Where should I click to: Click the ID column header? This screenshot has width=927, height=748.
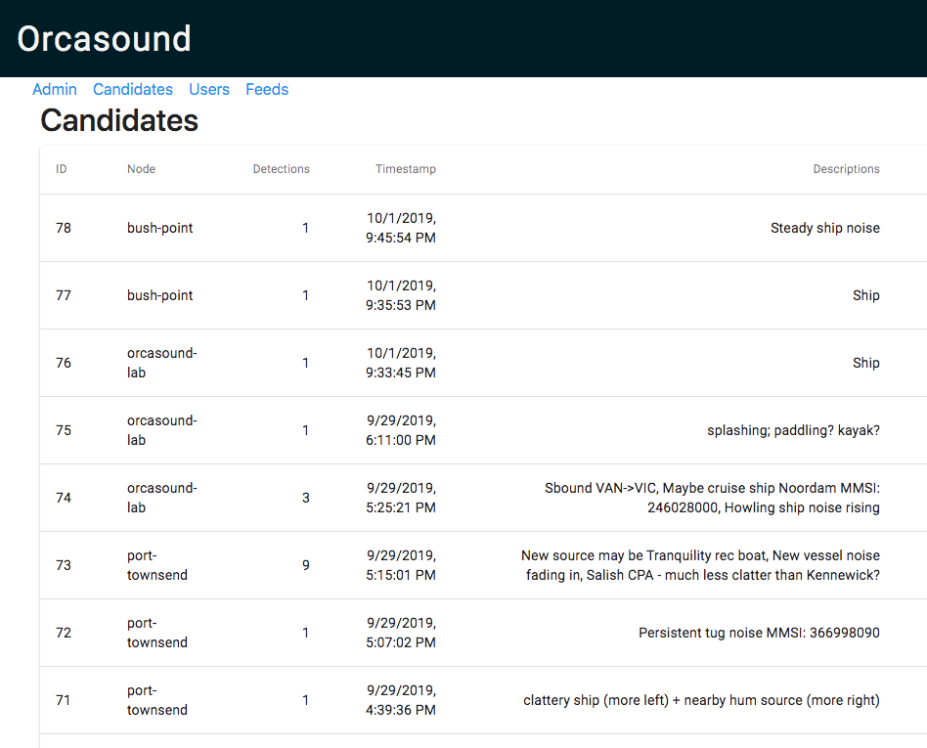[61, 169]
